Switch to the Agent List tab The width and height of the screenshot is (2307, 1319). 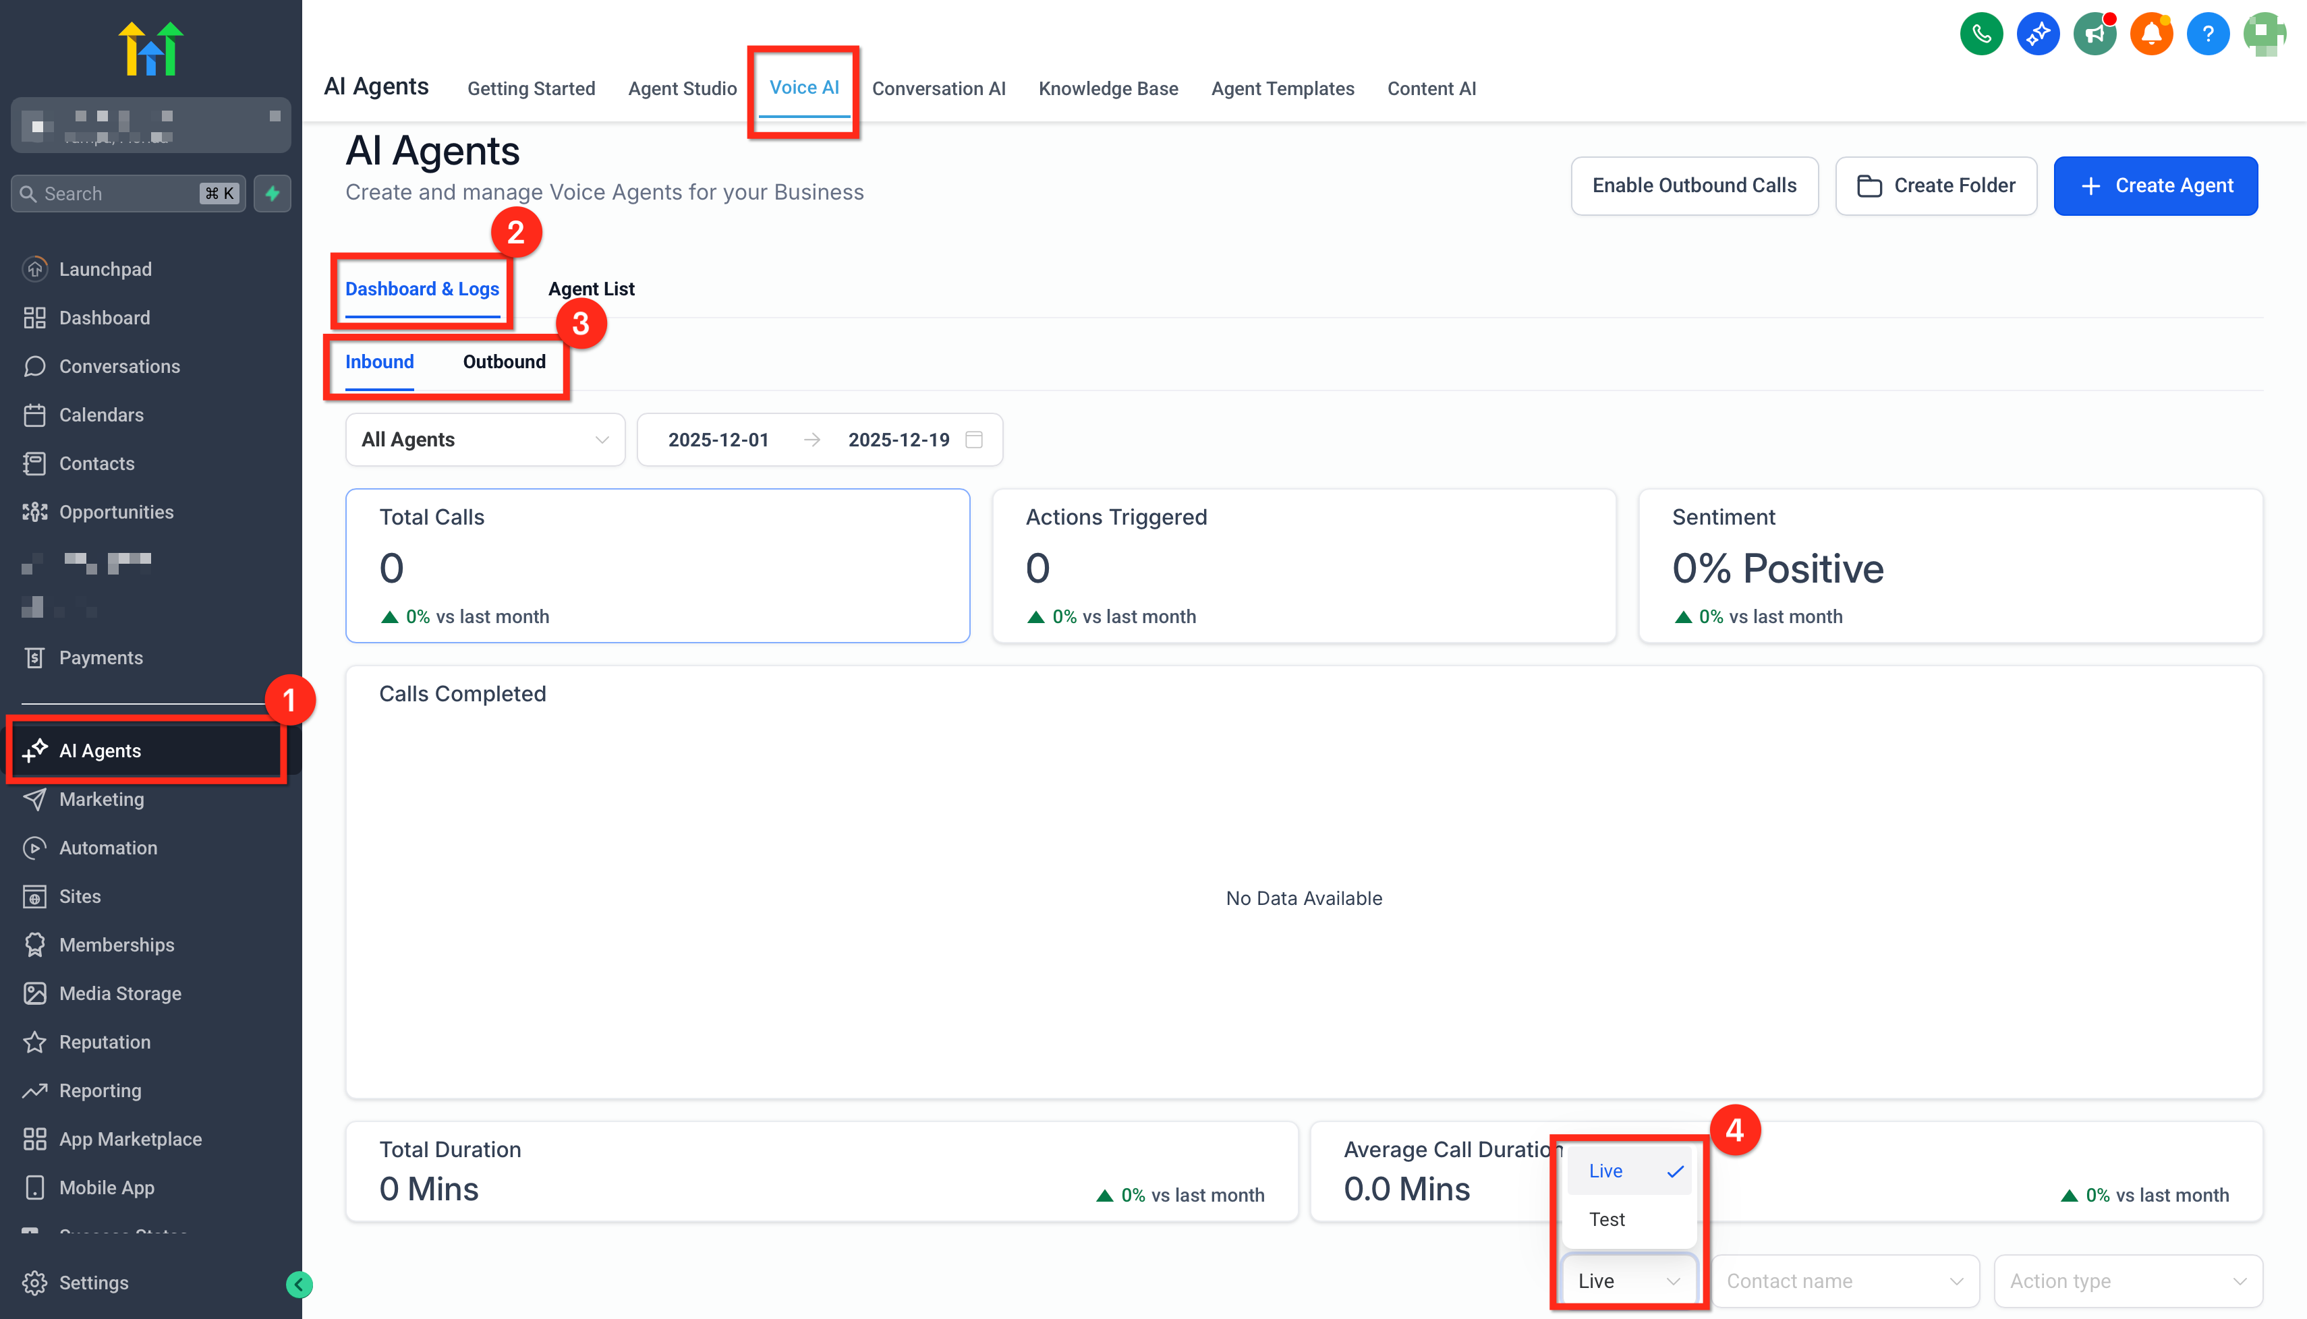[x=591, y=288]
